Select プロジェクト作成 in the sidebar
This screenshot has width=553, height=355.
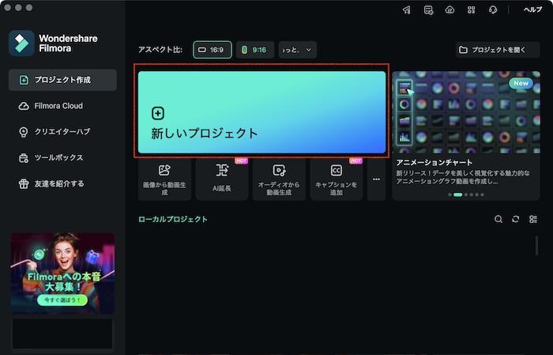(62, 80)
